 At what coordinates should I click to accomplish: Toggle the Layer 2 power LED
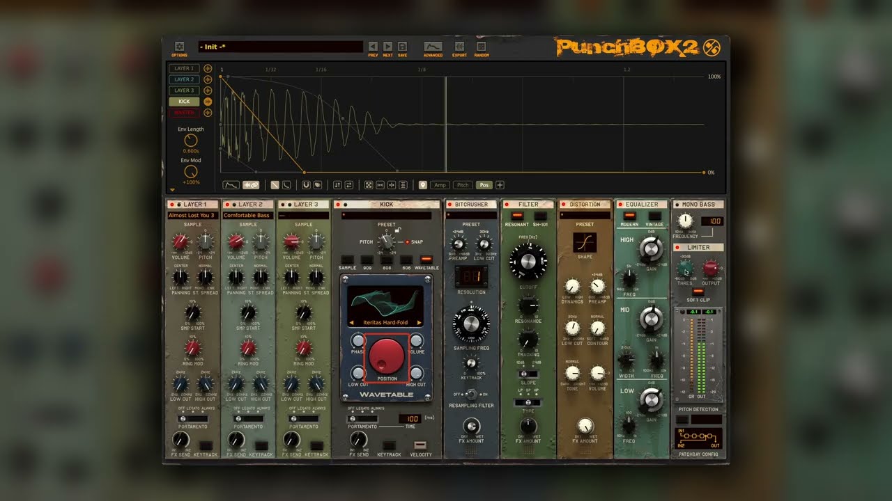228,205
